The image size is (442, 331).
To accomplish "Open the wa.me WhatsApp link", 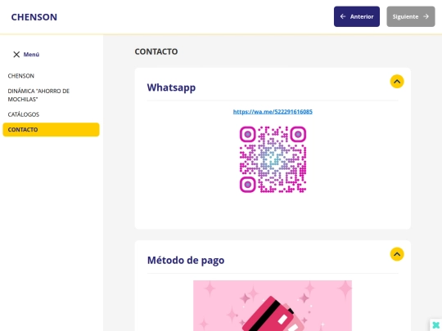I will [273, 112].
